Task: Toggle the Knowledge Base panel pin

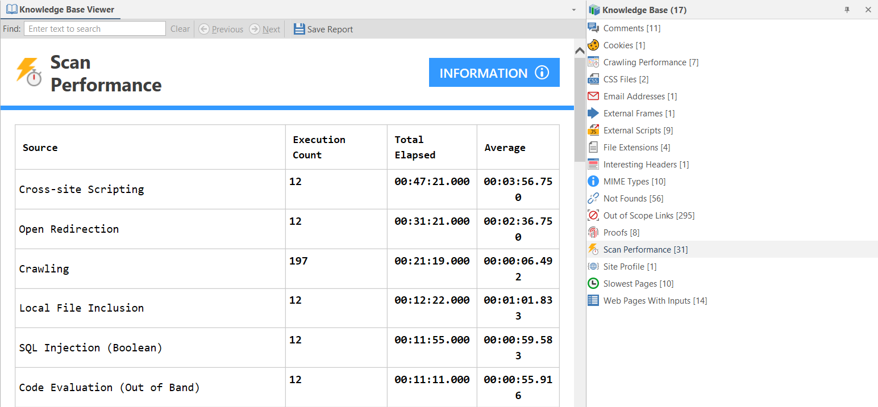Action: 847,10
